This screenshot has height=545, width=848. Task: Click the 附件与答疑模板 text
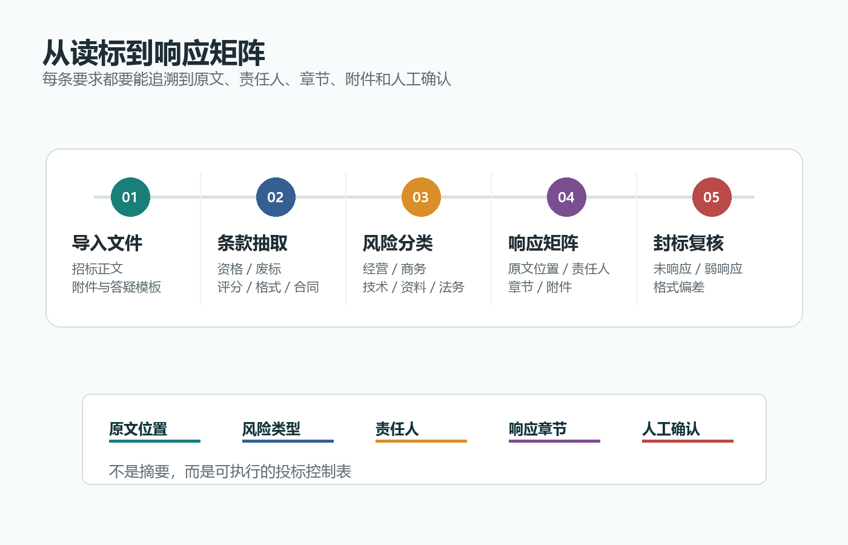point(117,287)
